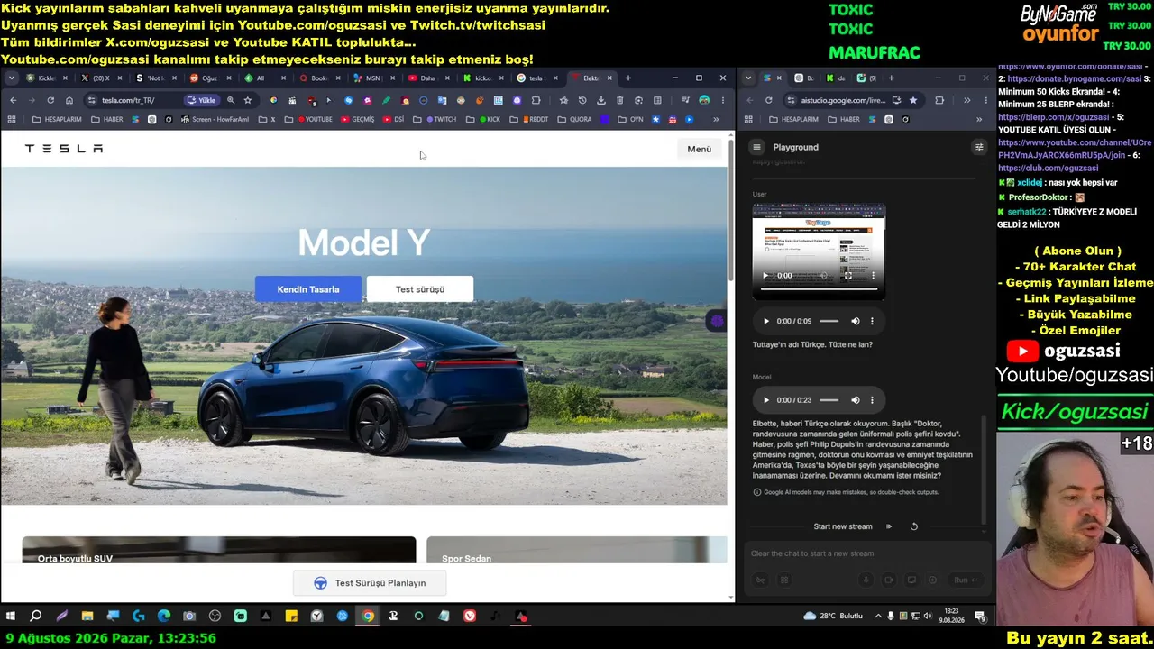Bookmark the AI Studio page with star
Viewport: 1154px width, 649px height.
click(x=913, y=100)
